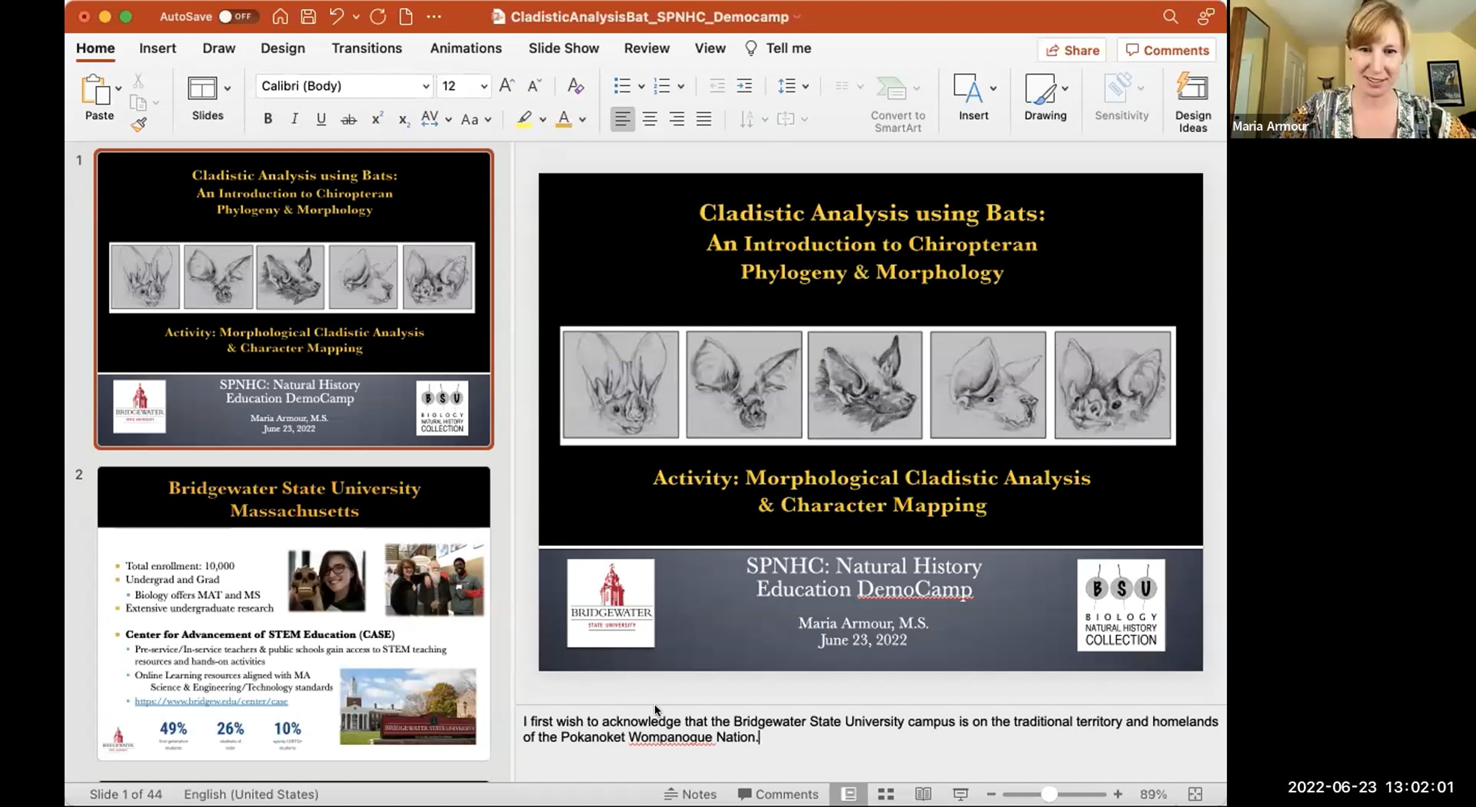Open the Transitions tab

click(x=367, y=48)
